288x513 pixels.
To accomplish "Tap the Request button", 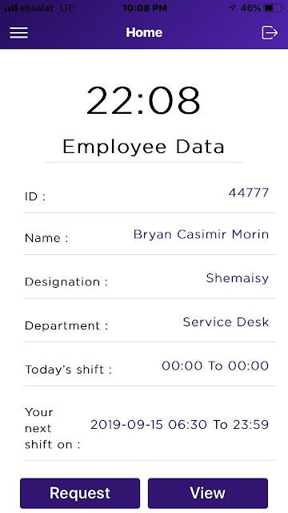I will pyautogui.click(x=80, y=493).
